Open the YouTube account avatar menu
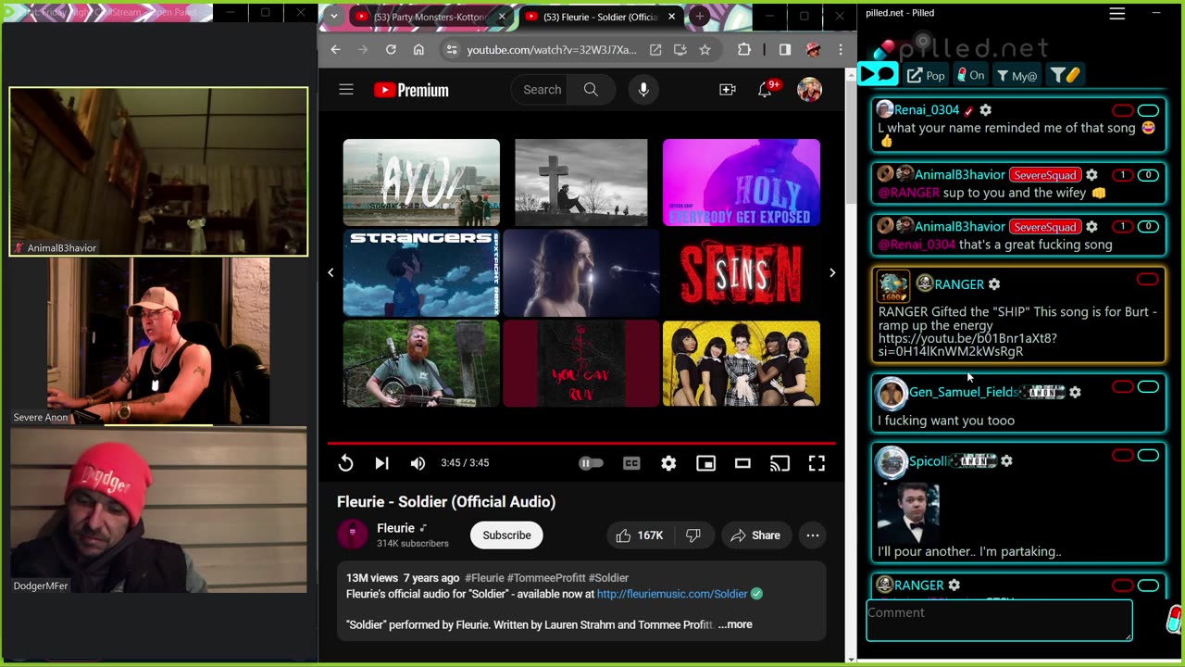Screen dimensions: 1185x667 pyautogui.click(x=809, y=90)
